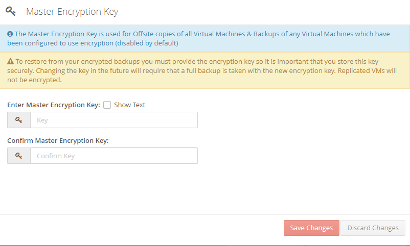Image resolution: width=410 pixels, height=246 pixels.
Task: Click the "disabled by default" text
Action: coord(147,43)
